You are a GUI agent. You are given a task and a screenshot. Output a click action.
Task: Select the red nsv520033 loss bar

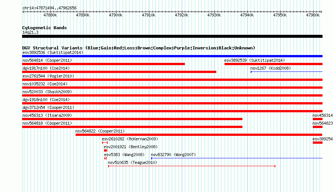[x=172, y=95]
